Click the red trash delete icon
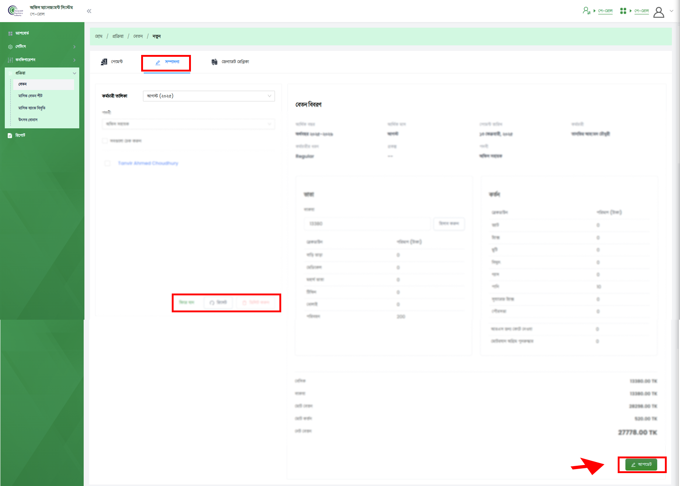This screenshot has width=680, height=486. [244, 303]
